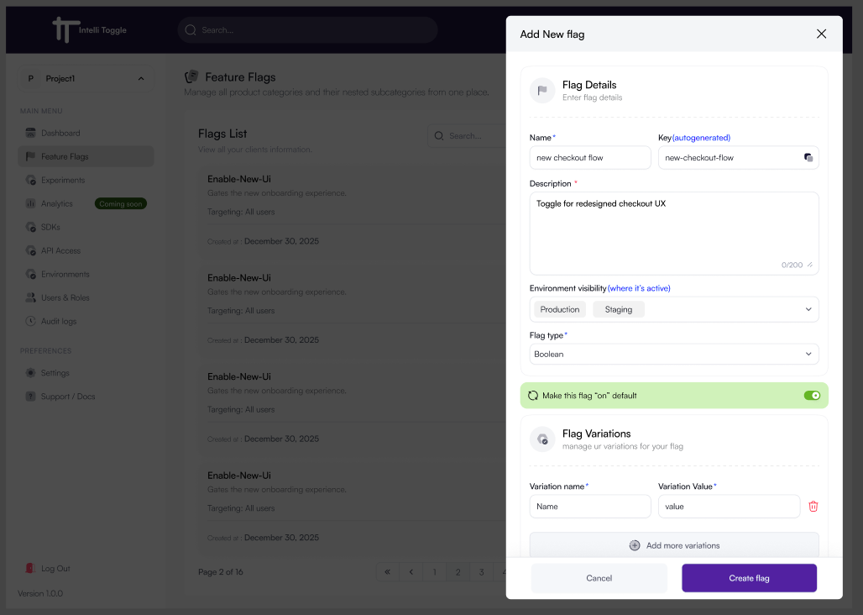Click the Dashboard sidebar icon
Viewport: 863px width, 615px height.
(31, 133)
